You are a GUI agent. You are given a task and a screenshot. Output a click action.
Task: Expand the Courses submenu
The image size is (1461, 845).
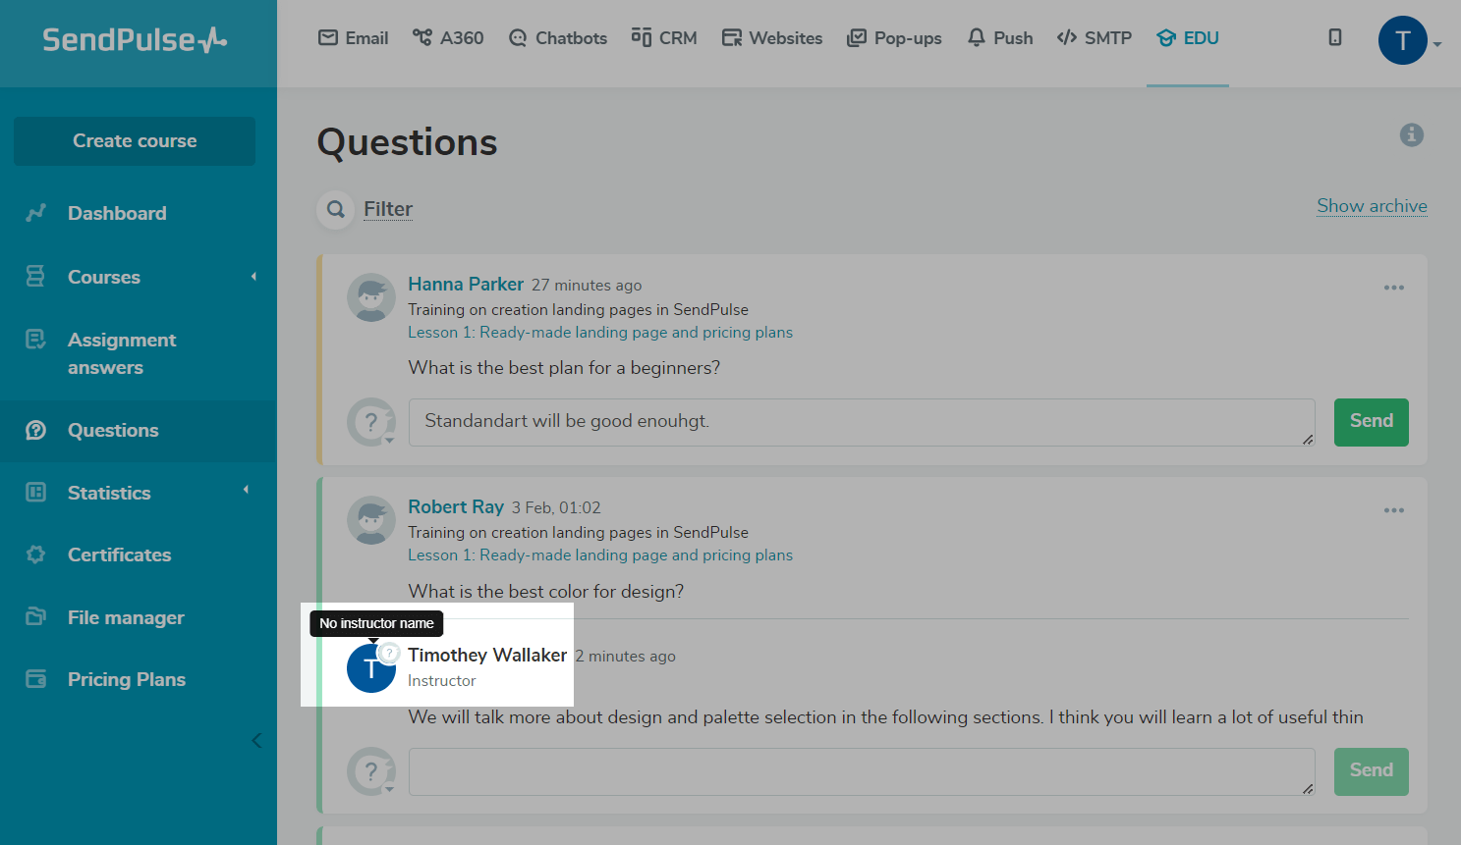(x=253, y=277)
